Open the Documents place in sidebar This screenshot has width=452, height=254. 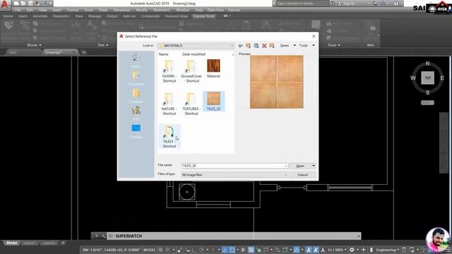click(x=136, y=78)
